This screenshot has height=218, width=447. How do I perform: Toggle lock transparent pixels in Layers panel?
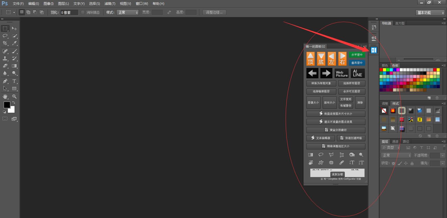tap(393, 163)
